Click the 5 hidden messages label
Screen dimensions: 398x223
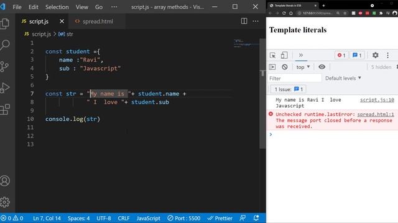pyautogui.click(x=381, y=67)
